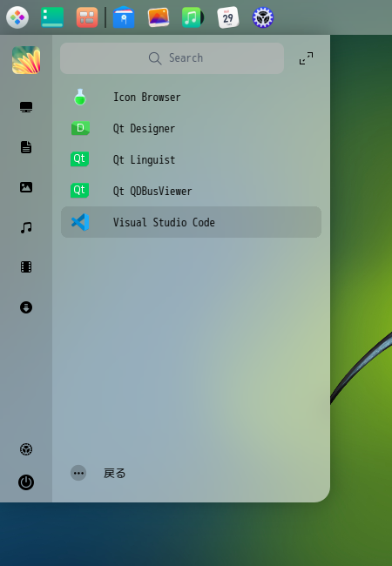Click the Qt QDBusViewer icon

pyautogui.click(x=79, y=191)
